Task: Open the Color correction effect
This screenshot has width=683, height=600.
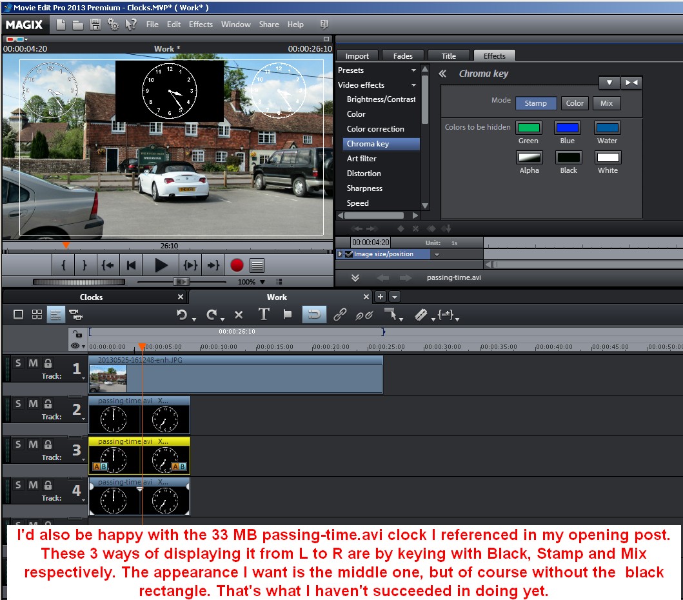Action: coord(375,129)
